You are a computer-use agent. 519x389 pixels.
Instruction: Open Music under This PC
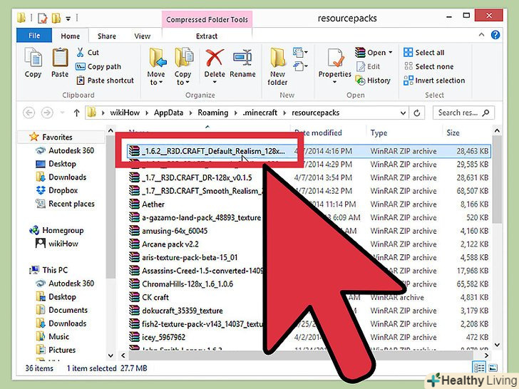52,336
